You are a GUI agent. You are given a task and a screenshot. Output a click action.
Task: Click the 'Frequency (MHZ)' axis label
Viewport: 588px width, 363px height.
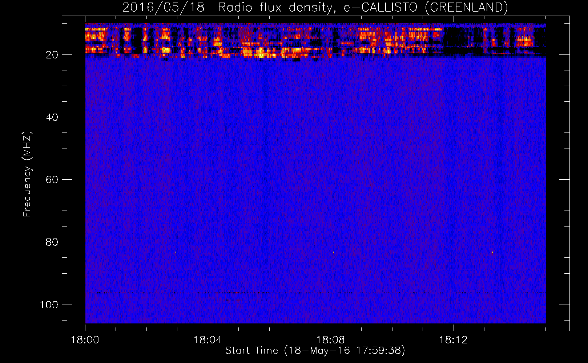[27, 174]
